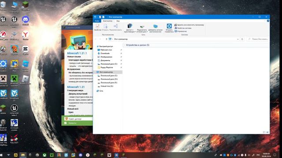Click the Minecraft 1.21 heading in the launcher
The width and height of the screenshot is (282, 158).
tap(76, 87)
